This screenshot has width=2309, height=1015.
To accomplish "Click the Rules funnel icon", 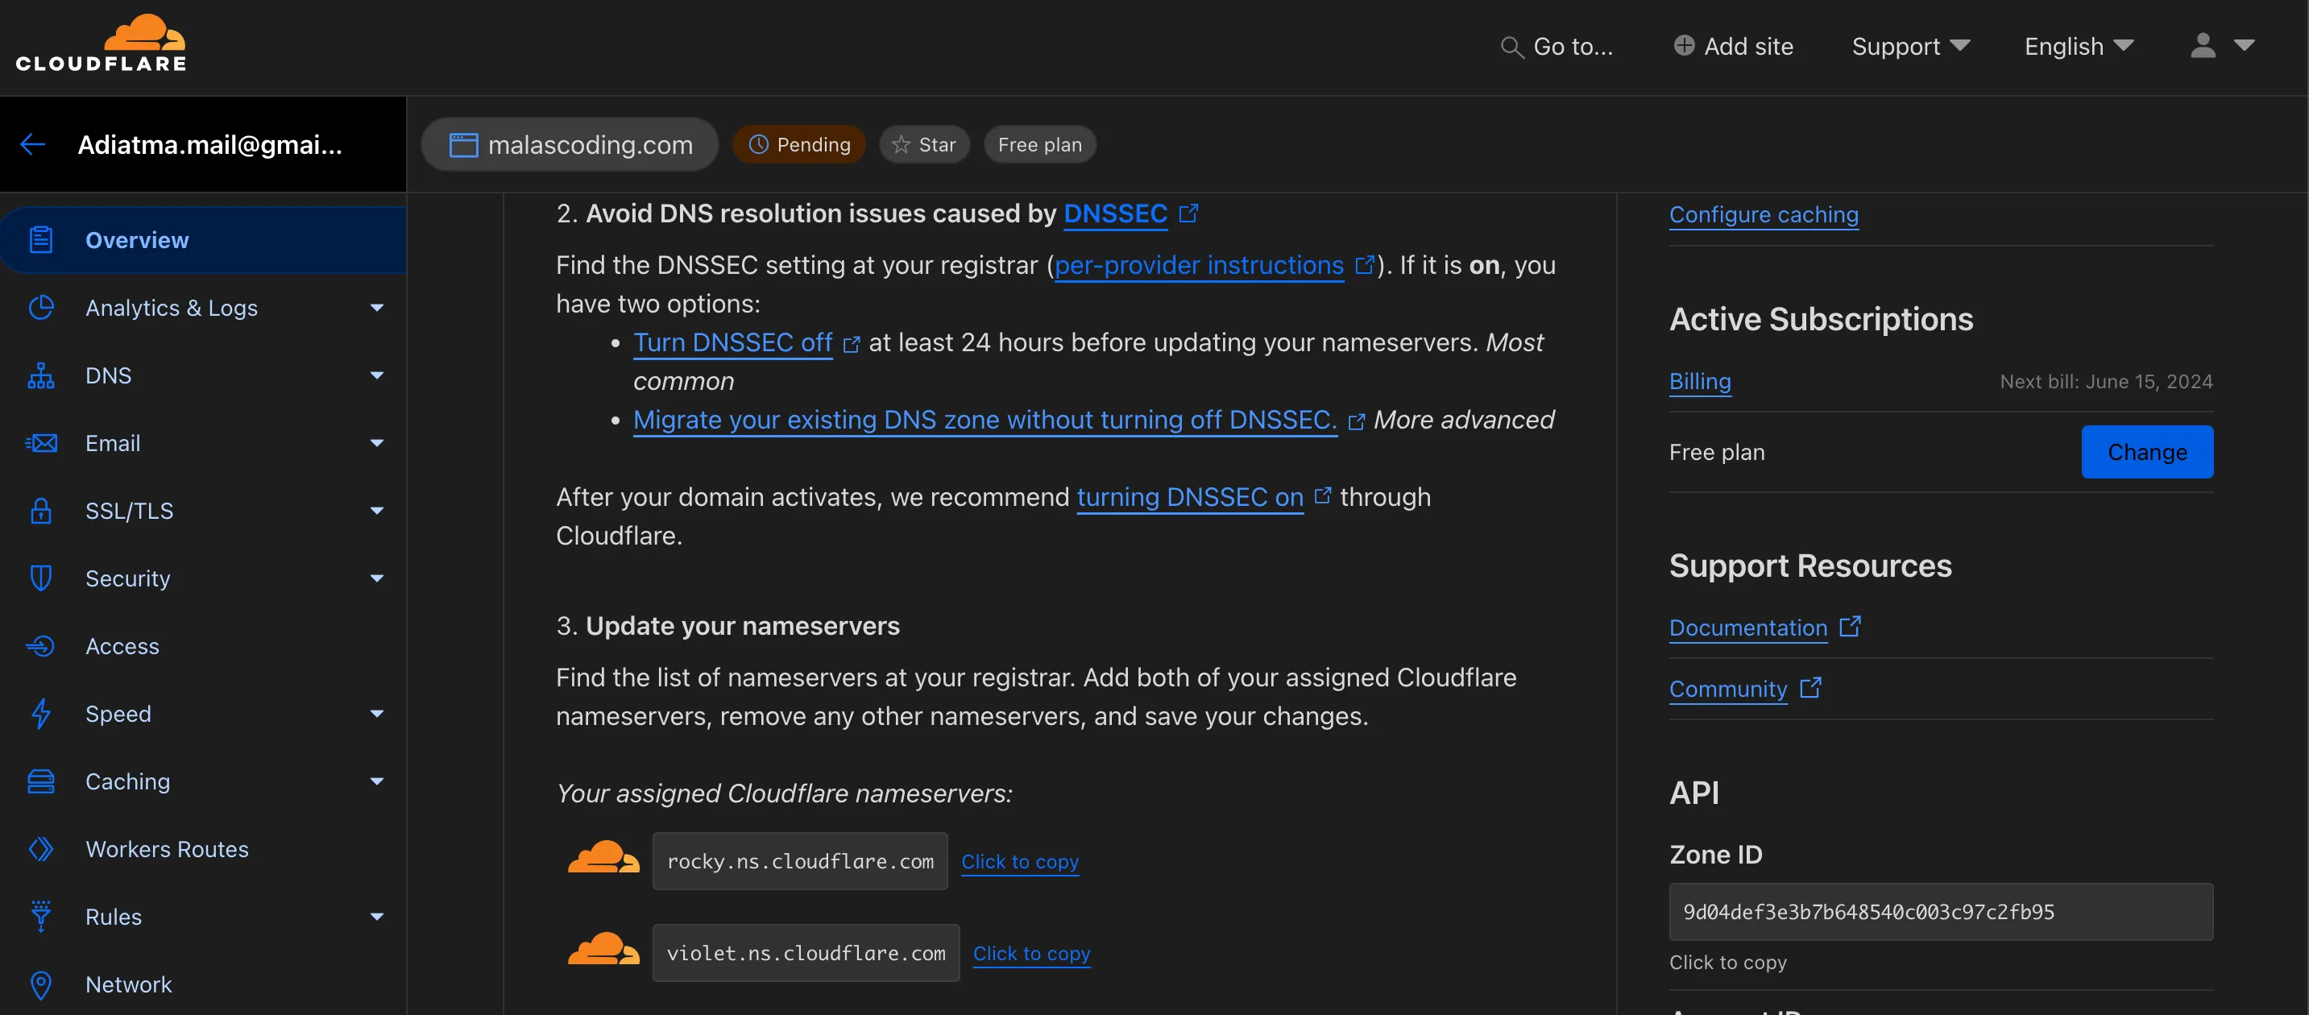I will (x=40, y=917).
